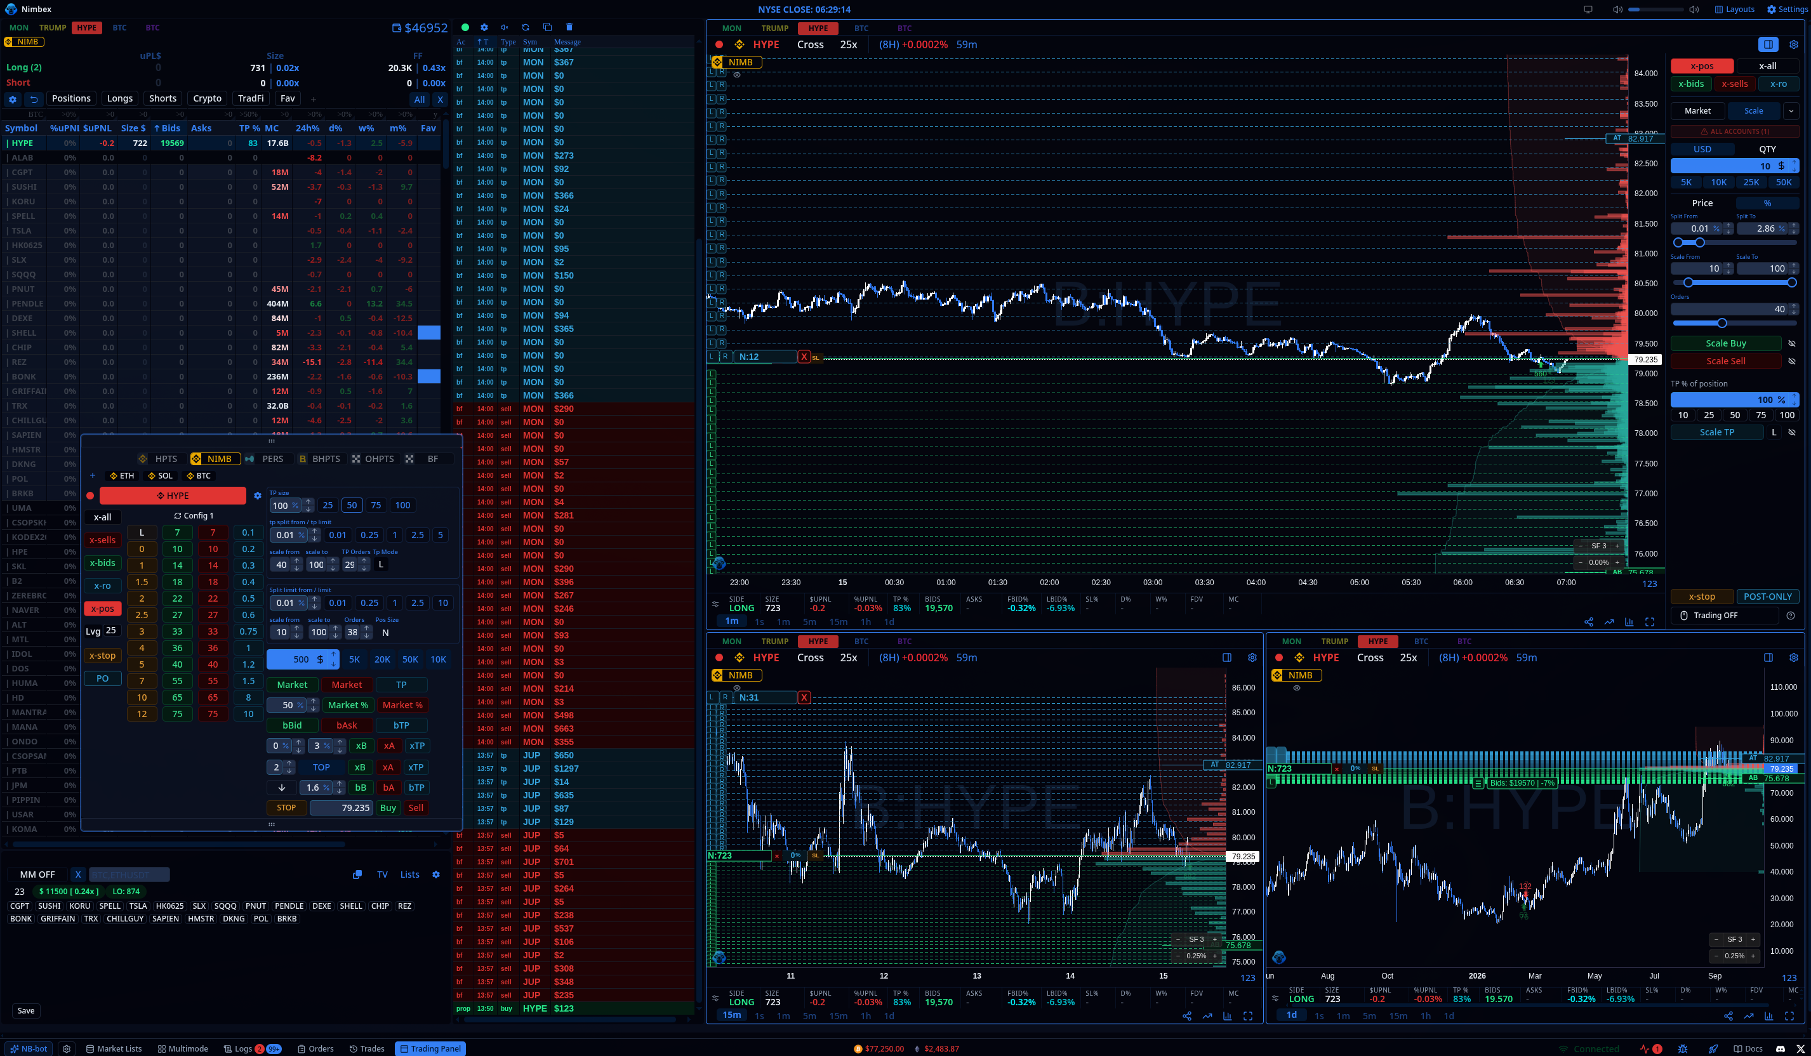The image size is (1811, 1056).
Task: Click x-stop button in right panel
Action: click(x=1701, y=597)
